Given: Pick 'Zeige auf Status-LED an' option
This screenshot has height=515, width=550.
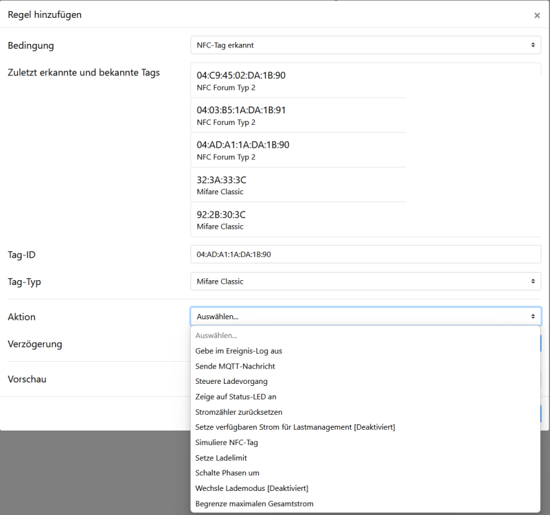Looking at the screenshot, I should coord(236,397).
